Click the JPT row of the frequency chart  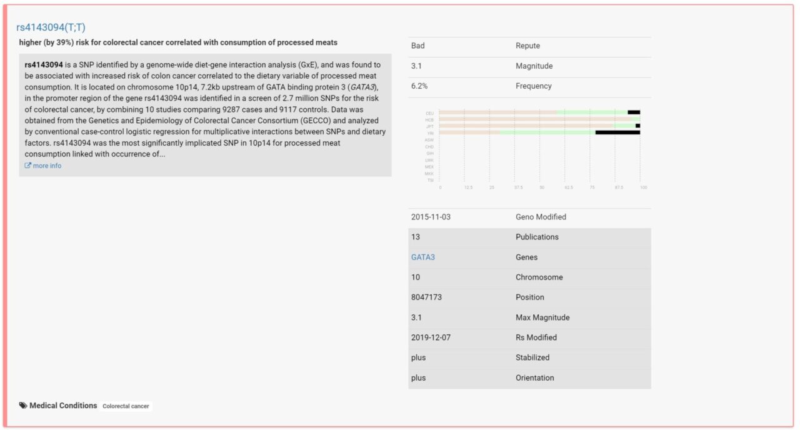tap(537, 126)
